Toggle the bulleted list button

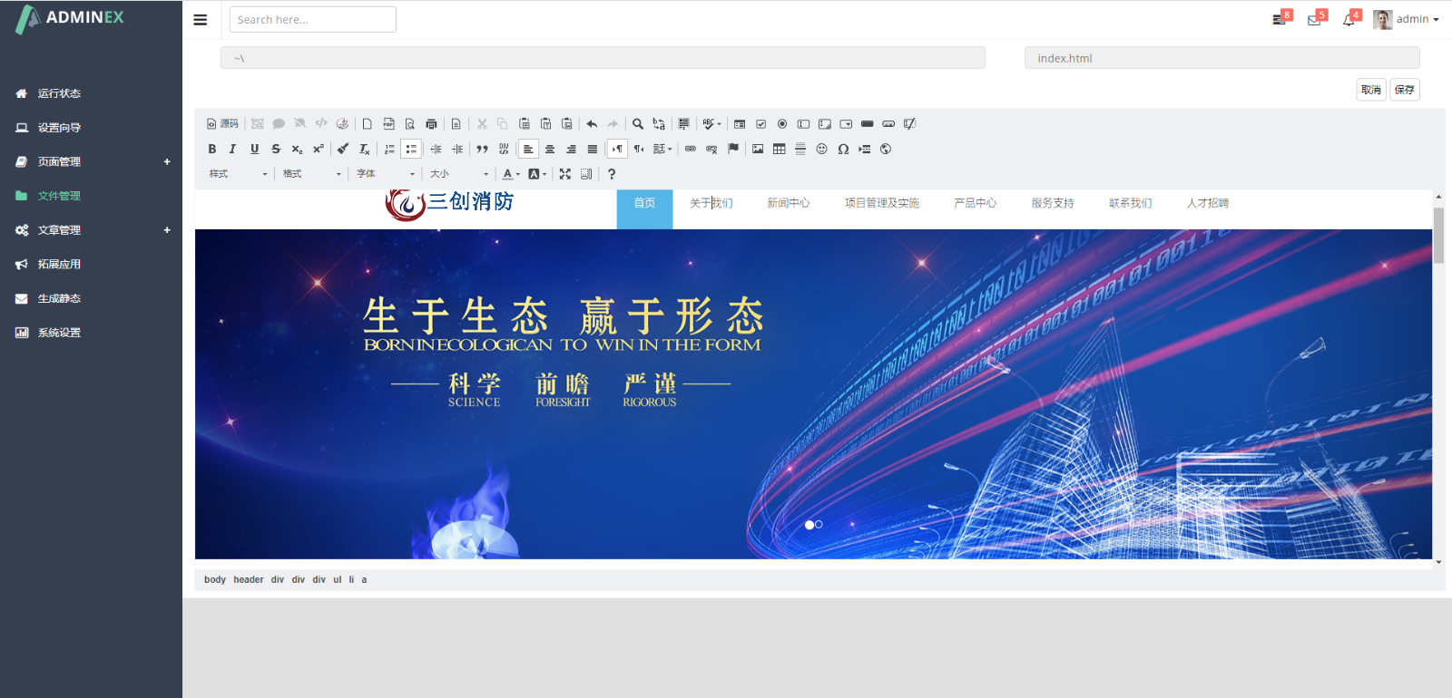[x=411, y=149]
